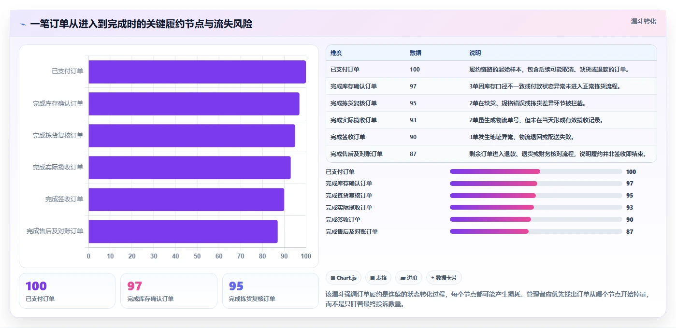This screenshot has height=328, width=676.
Task: Click the 维度 column header
Action: (x=336, y=53)
